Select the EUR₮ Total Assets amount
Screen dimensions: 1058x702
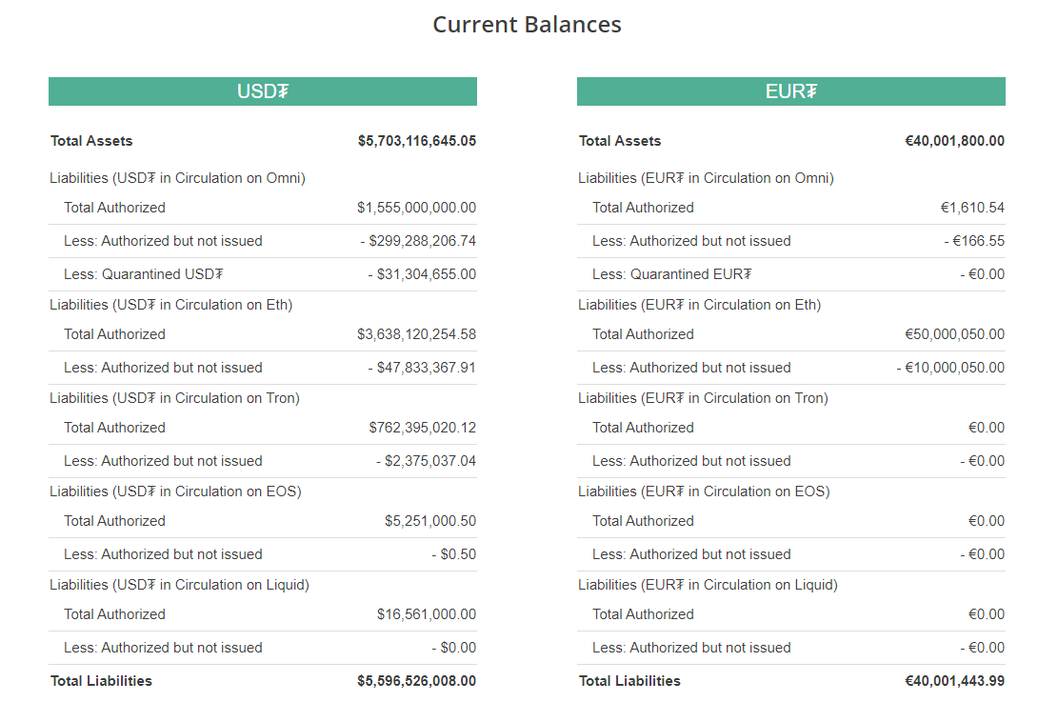(x=954, y=141)
